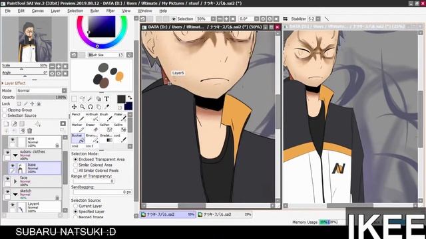Select the AirBrush tool
This screenshot has width=426, height=239.
pyautogui.click(x=92, y=117)
